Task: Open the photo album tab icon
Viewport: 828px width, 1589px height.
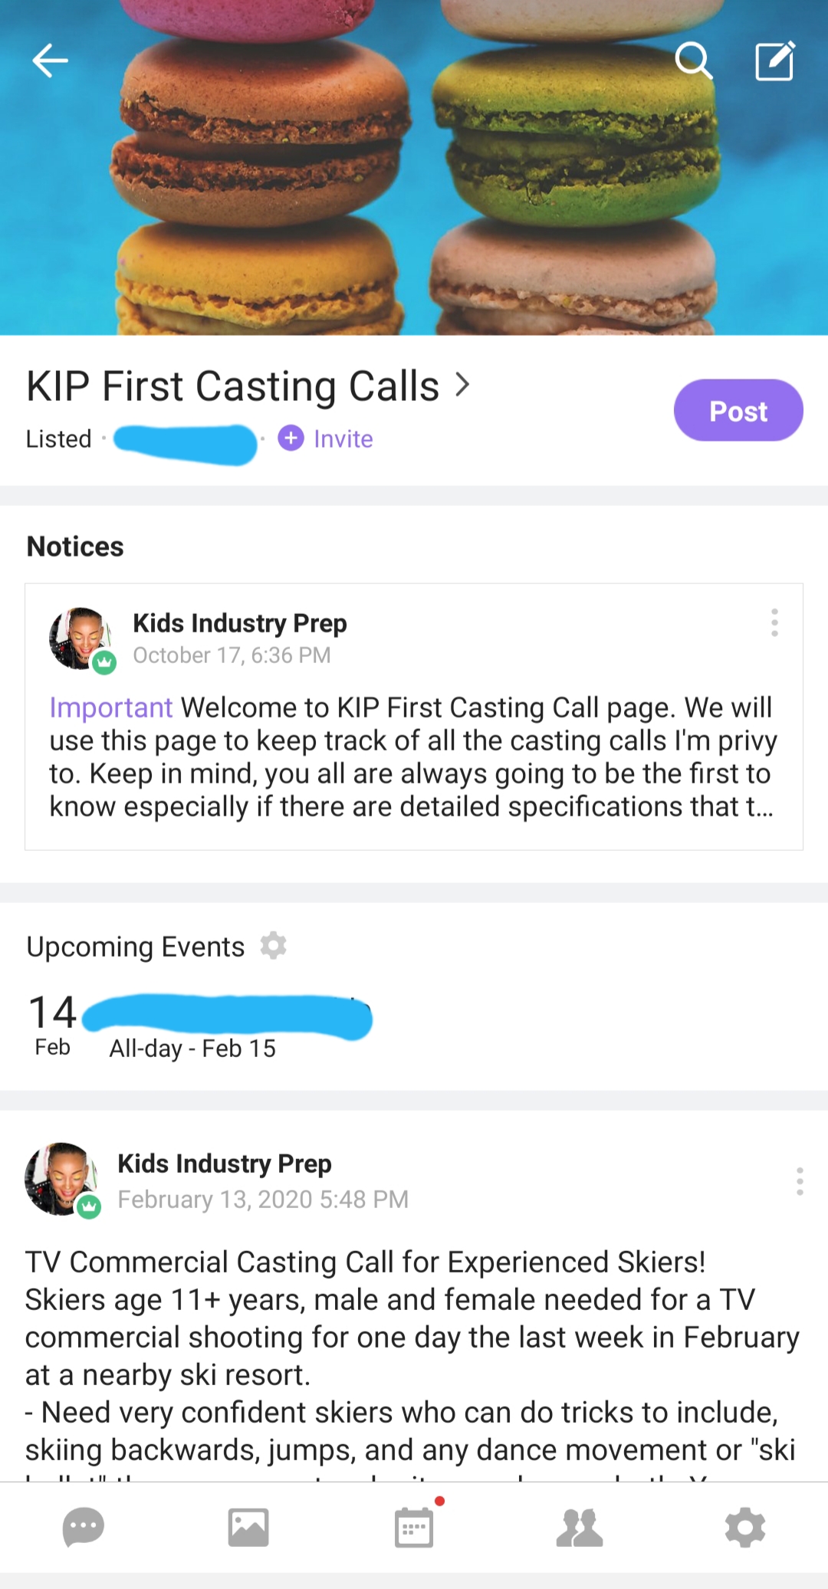Action: coord(248,1527)
